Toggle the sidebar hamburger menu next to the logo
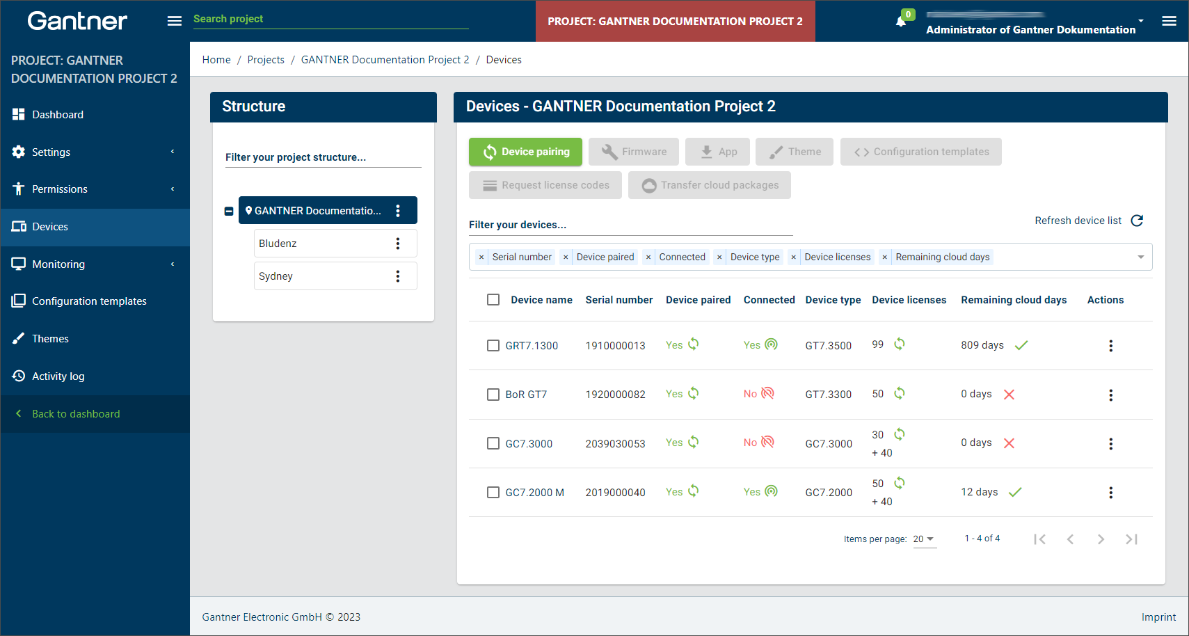Screen dimensions: 1189x636 175,21
